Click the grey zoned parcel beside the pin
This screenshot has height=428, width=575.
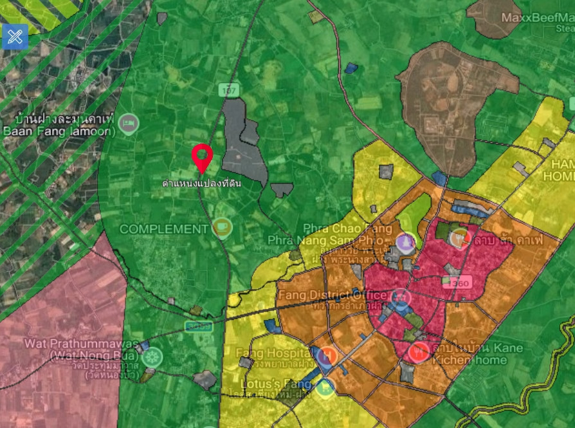click(x=244, y=142)
